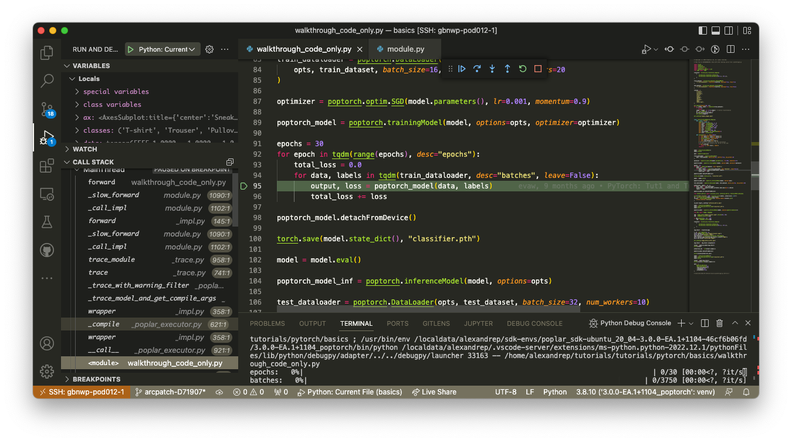Image resolution: width=792 pixels, height=442 pixels.
Task: Step into the function call
Action: coord(492,69)
